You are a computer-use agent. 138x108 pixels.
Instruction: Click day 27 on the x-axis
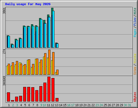(113, 105)
